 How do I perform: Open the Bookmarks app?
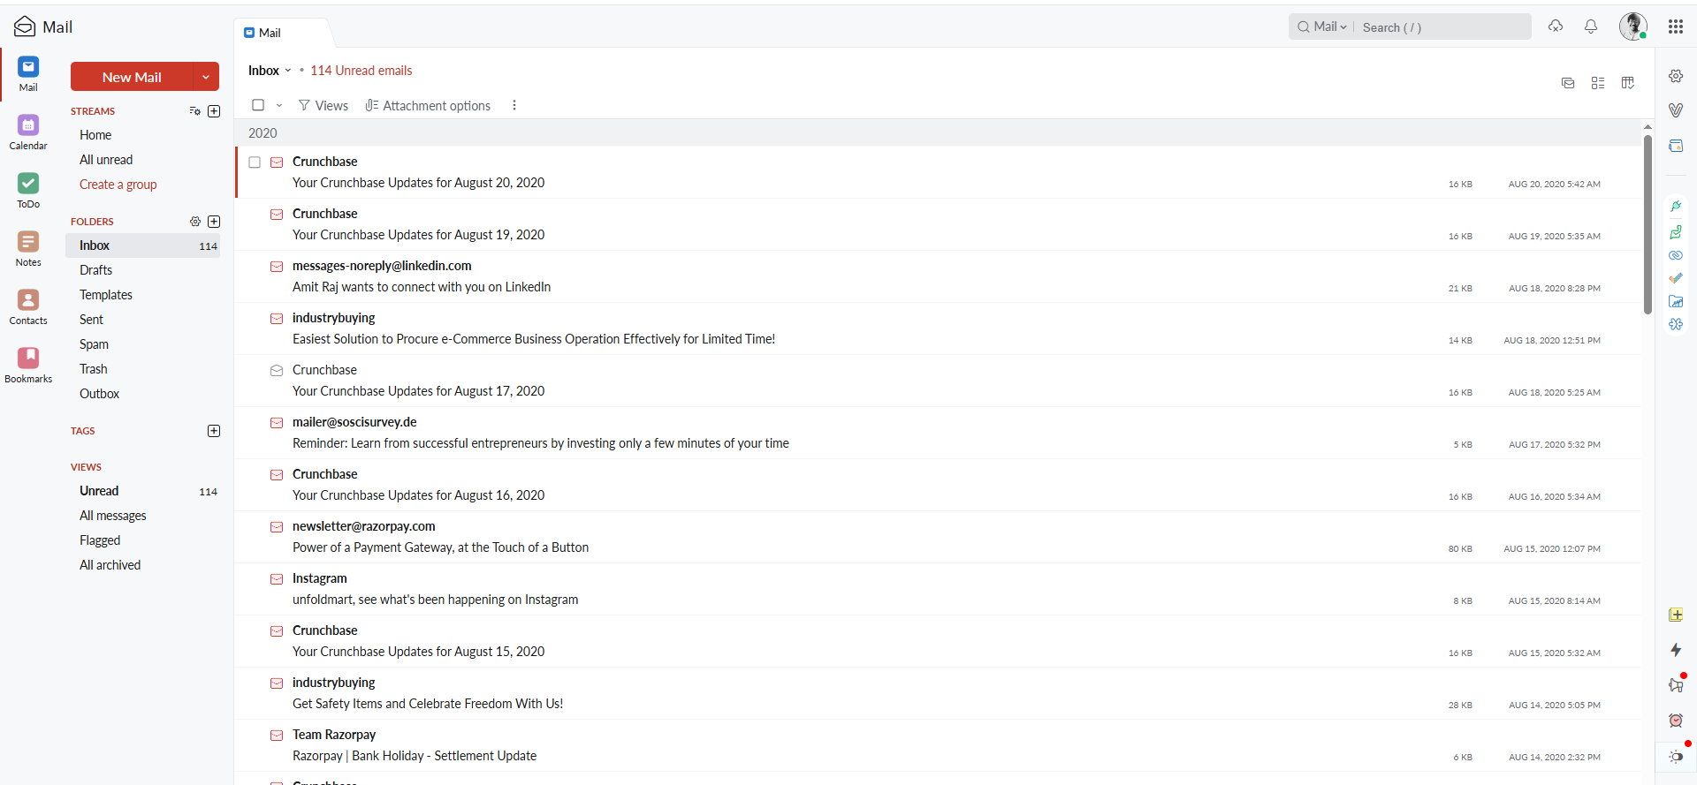tap(28, 365)
